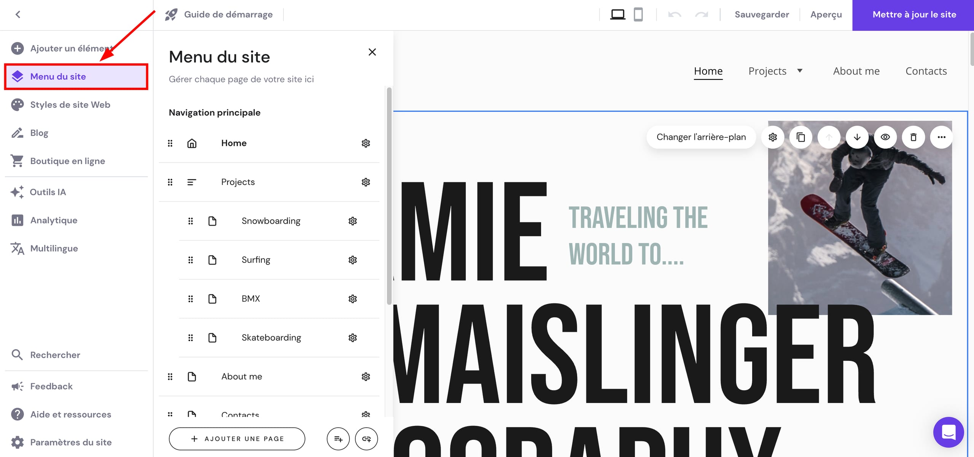This screenshot has width=974, height=457.
Task: Open section more options via three dots
Action: pos(941,137)
